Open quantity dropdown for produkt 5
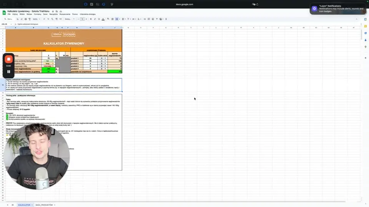 click(105, 69)
